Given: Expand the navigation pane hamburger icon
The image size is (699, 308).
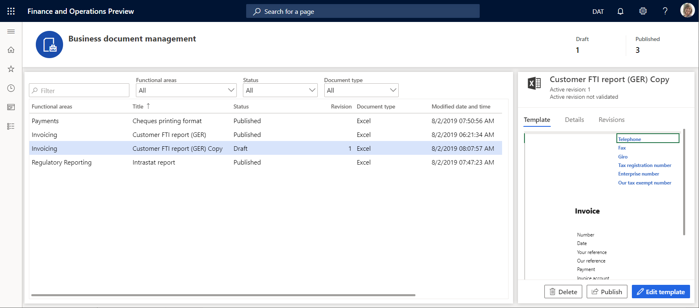Looking at the screenshot, I should click(11, 31).
